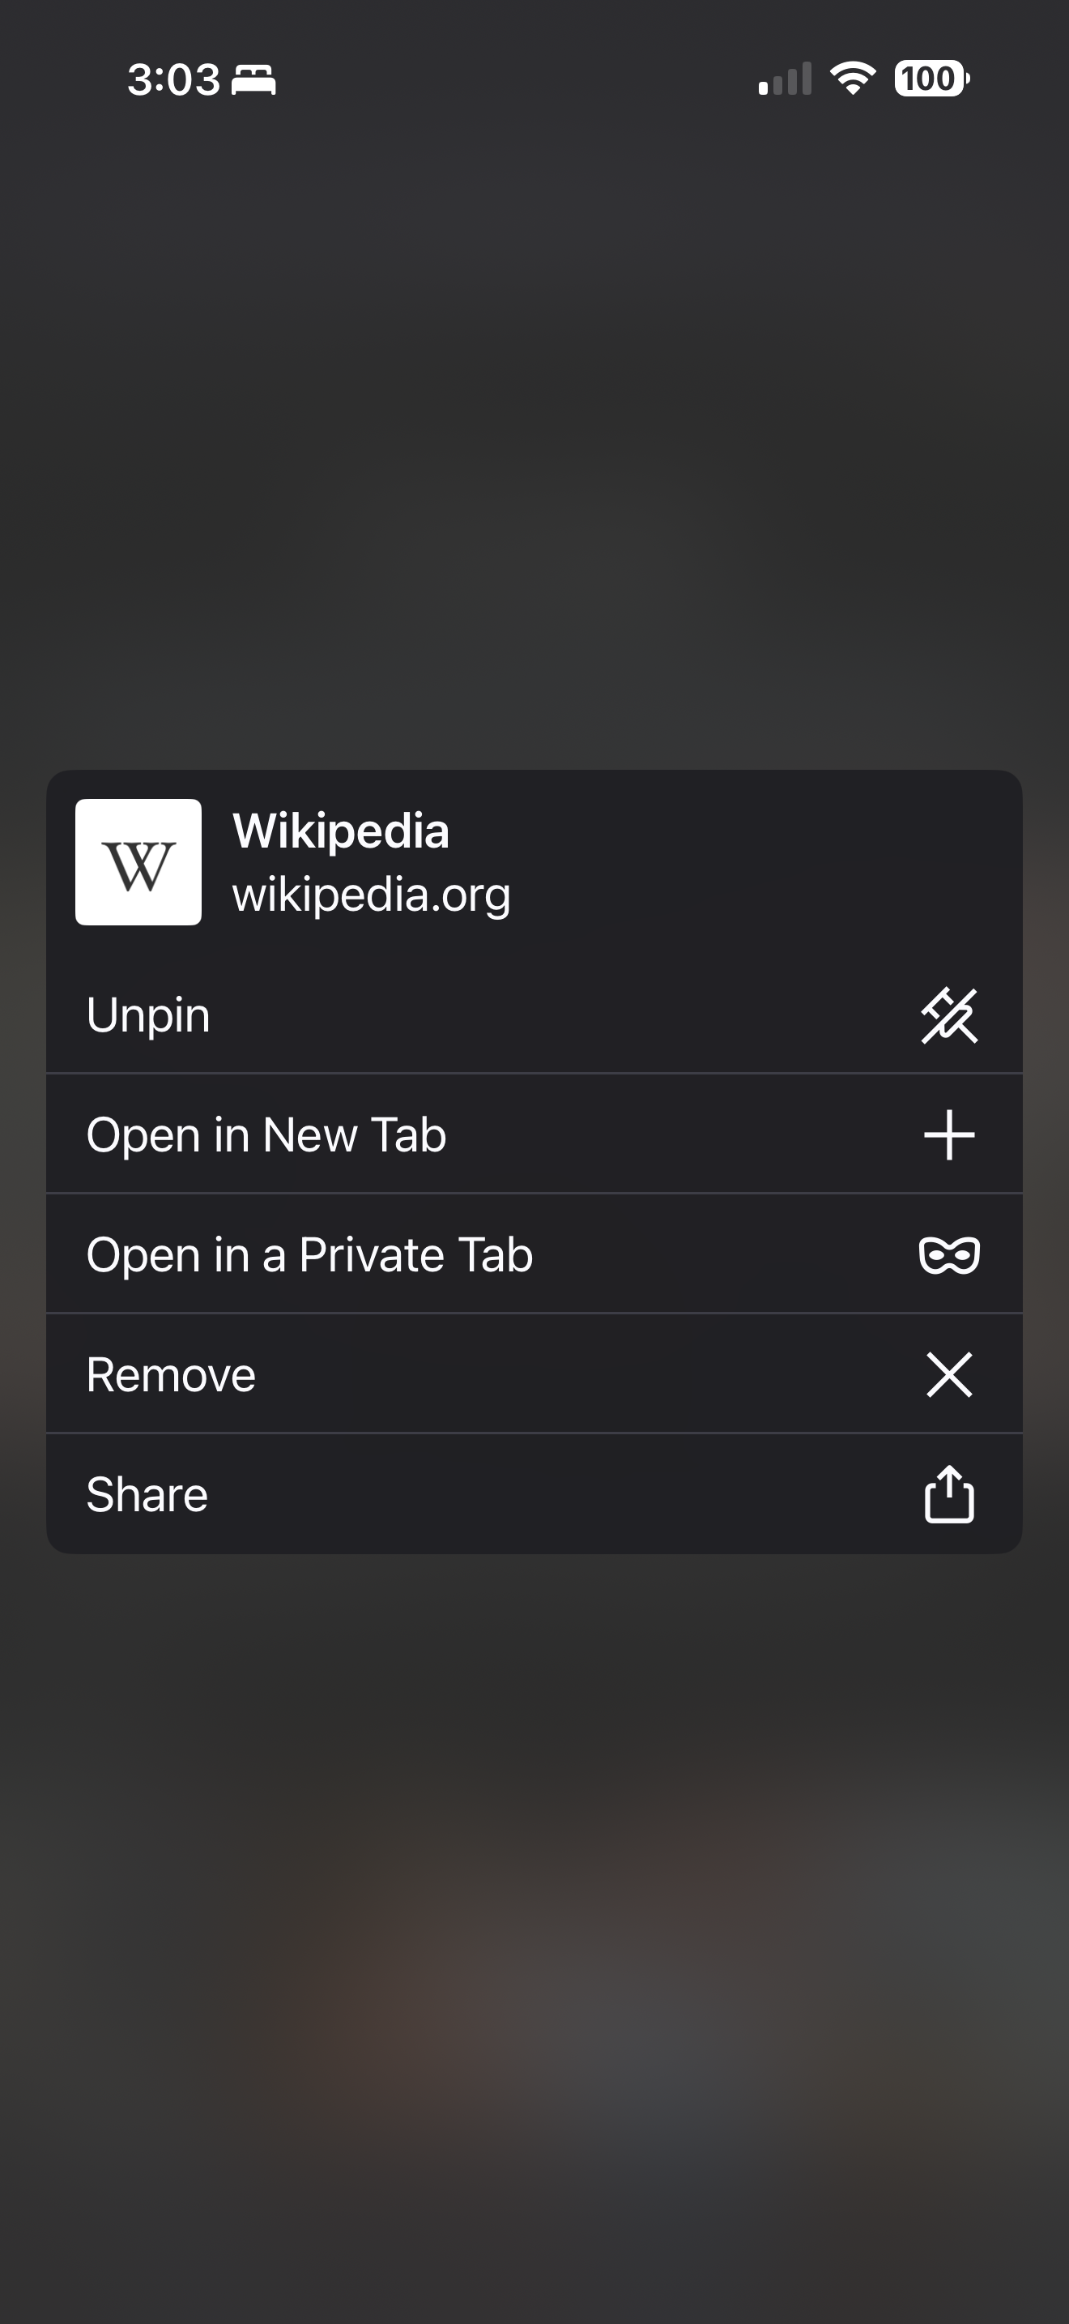Tap the battery level indicator
Screen dimensions: 1069x2324
click(931, 79)
